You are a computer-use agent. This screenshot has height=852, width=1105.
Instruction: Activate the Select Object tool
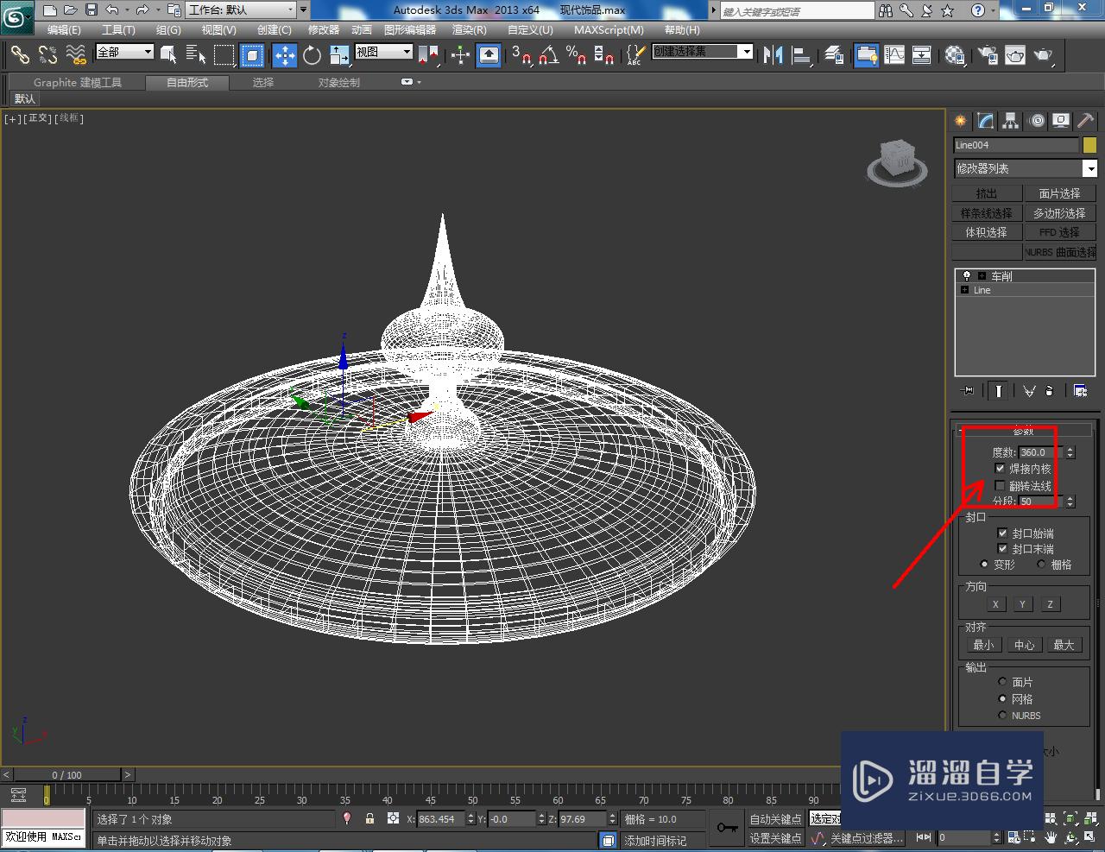coord(169,55)
